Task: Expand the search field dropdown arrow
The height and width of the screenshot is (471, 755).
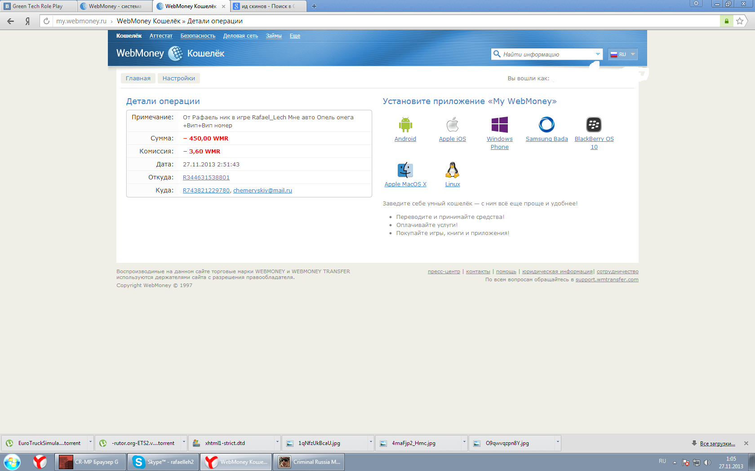Action: (x=598, y=54)
